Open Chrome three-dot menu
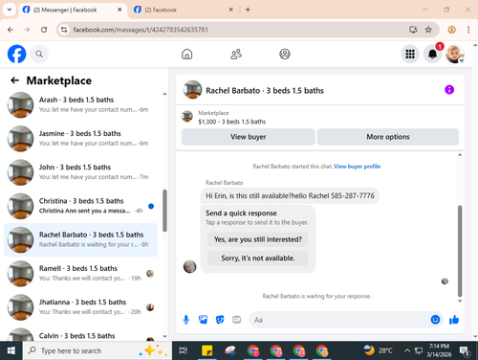The height and width of the screenshot is (360, 478). 468,30
